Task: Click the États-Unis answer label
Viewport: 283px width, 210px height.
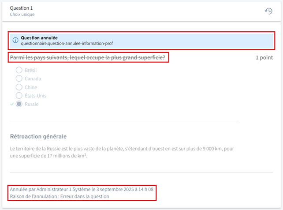Action: [x=35, y=95]
